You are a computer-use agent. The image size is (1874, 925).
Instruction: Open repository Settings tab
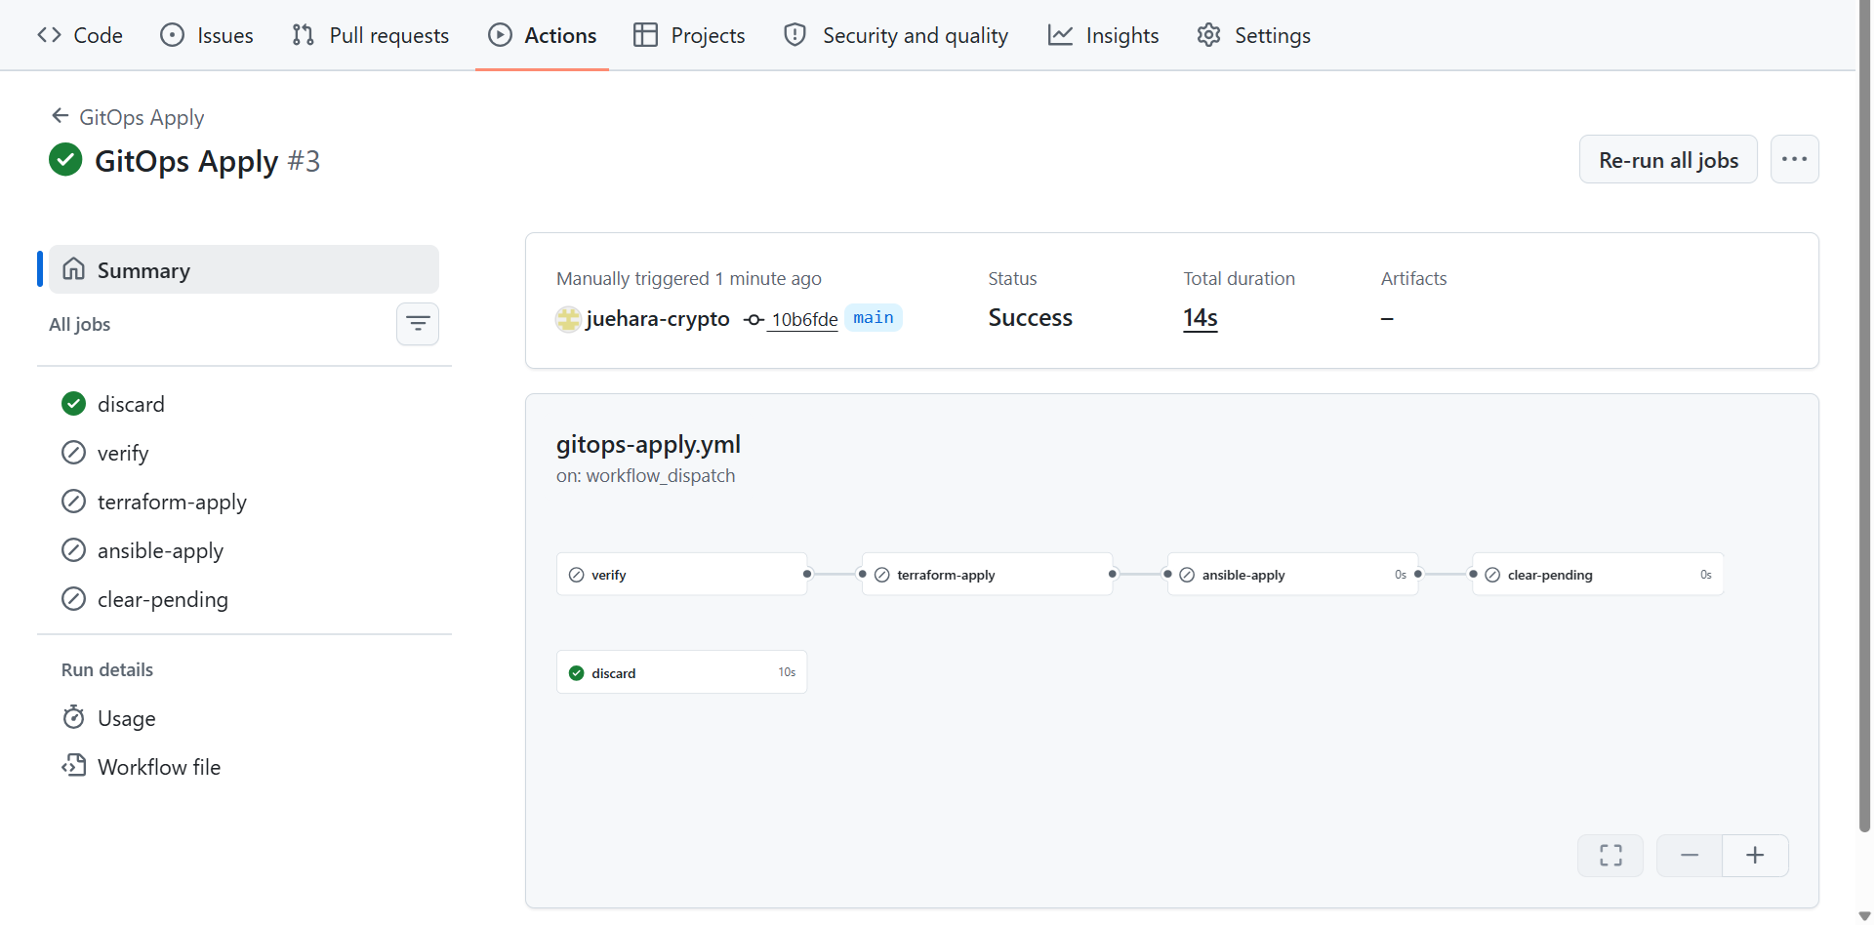[1254, 35]
